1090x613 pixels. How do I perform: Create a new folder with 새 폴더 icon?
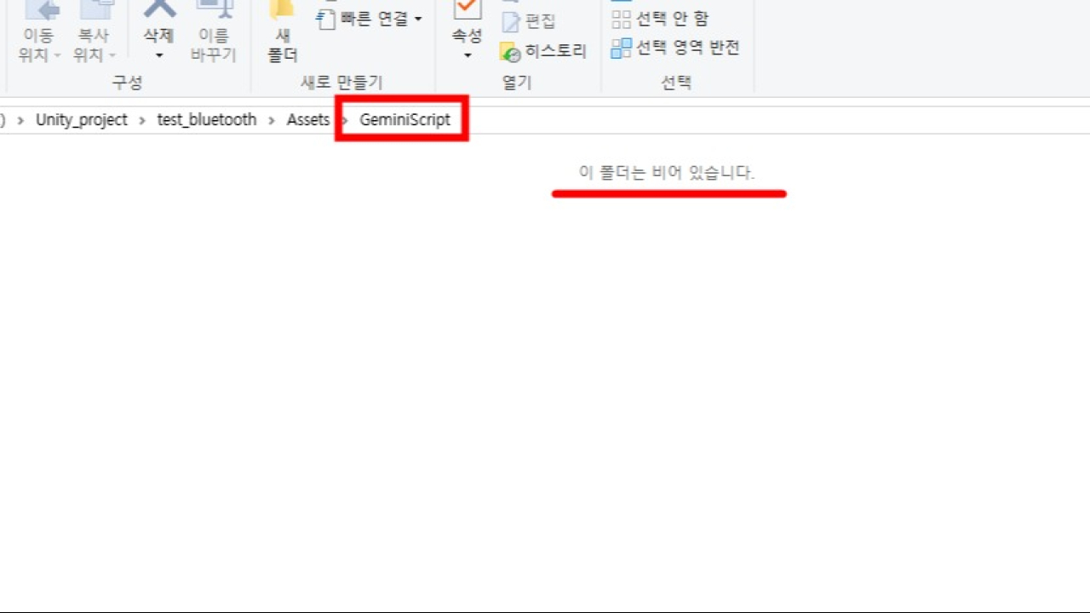pyautogui.click(x=282, y=10)
